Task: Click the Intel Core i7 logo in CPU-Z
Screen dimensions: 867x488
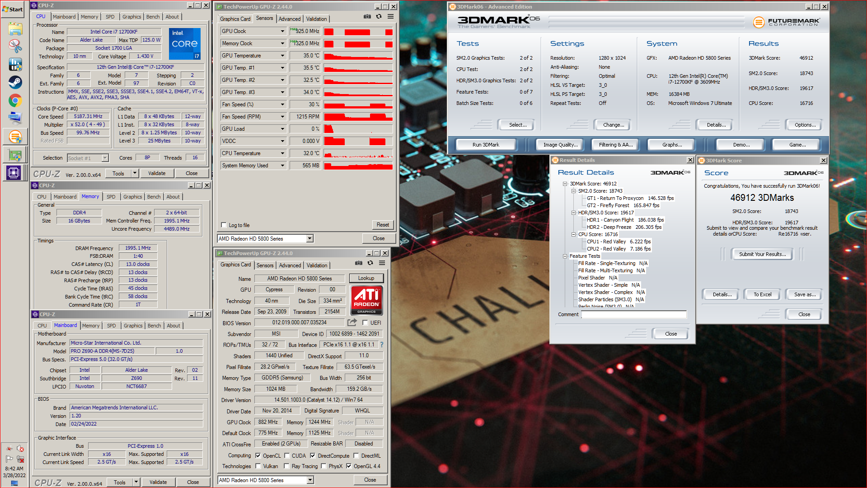Action: tap(184, 44)
